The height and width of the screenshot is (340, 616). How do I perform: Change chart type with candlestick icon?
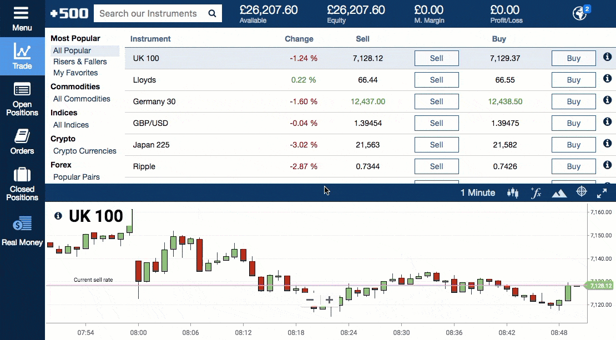point(513,193)
